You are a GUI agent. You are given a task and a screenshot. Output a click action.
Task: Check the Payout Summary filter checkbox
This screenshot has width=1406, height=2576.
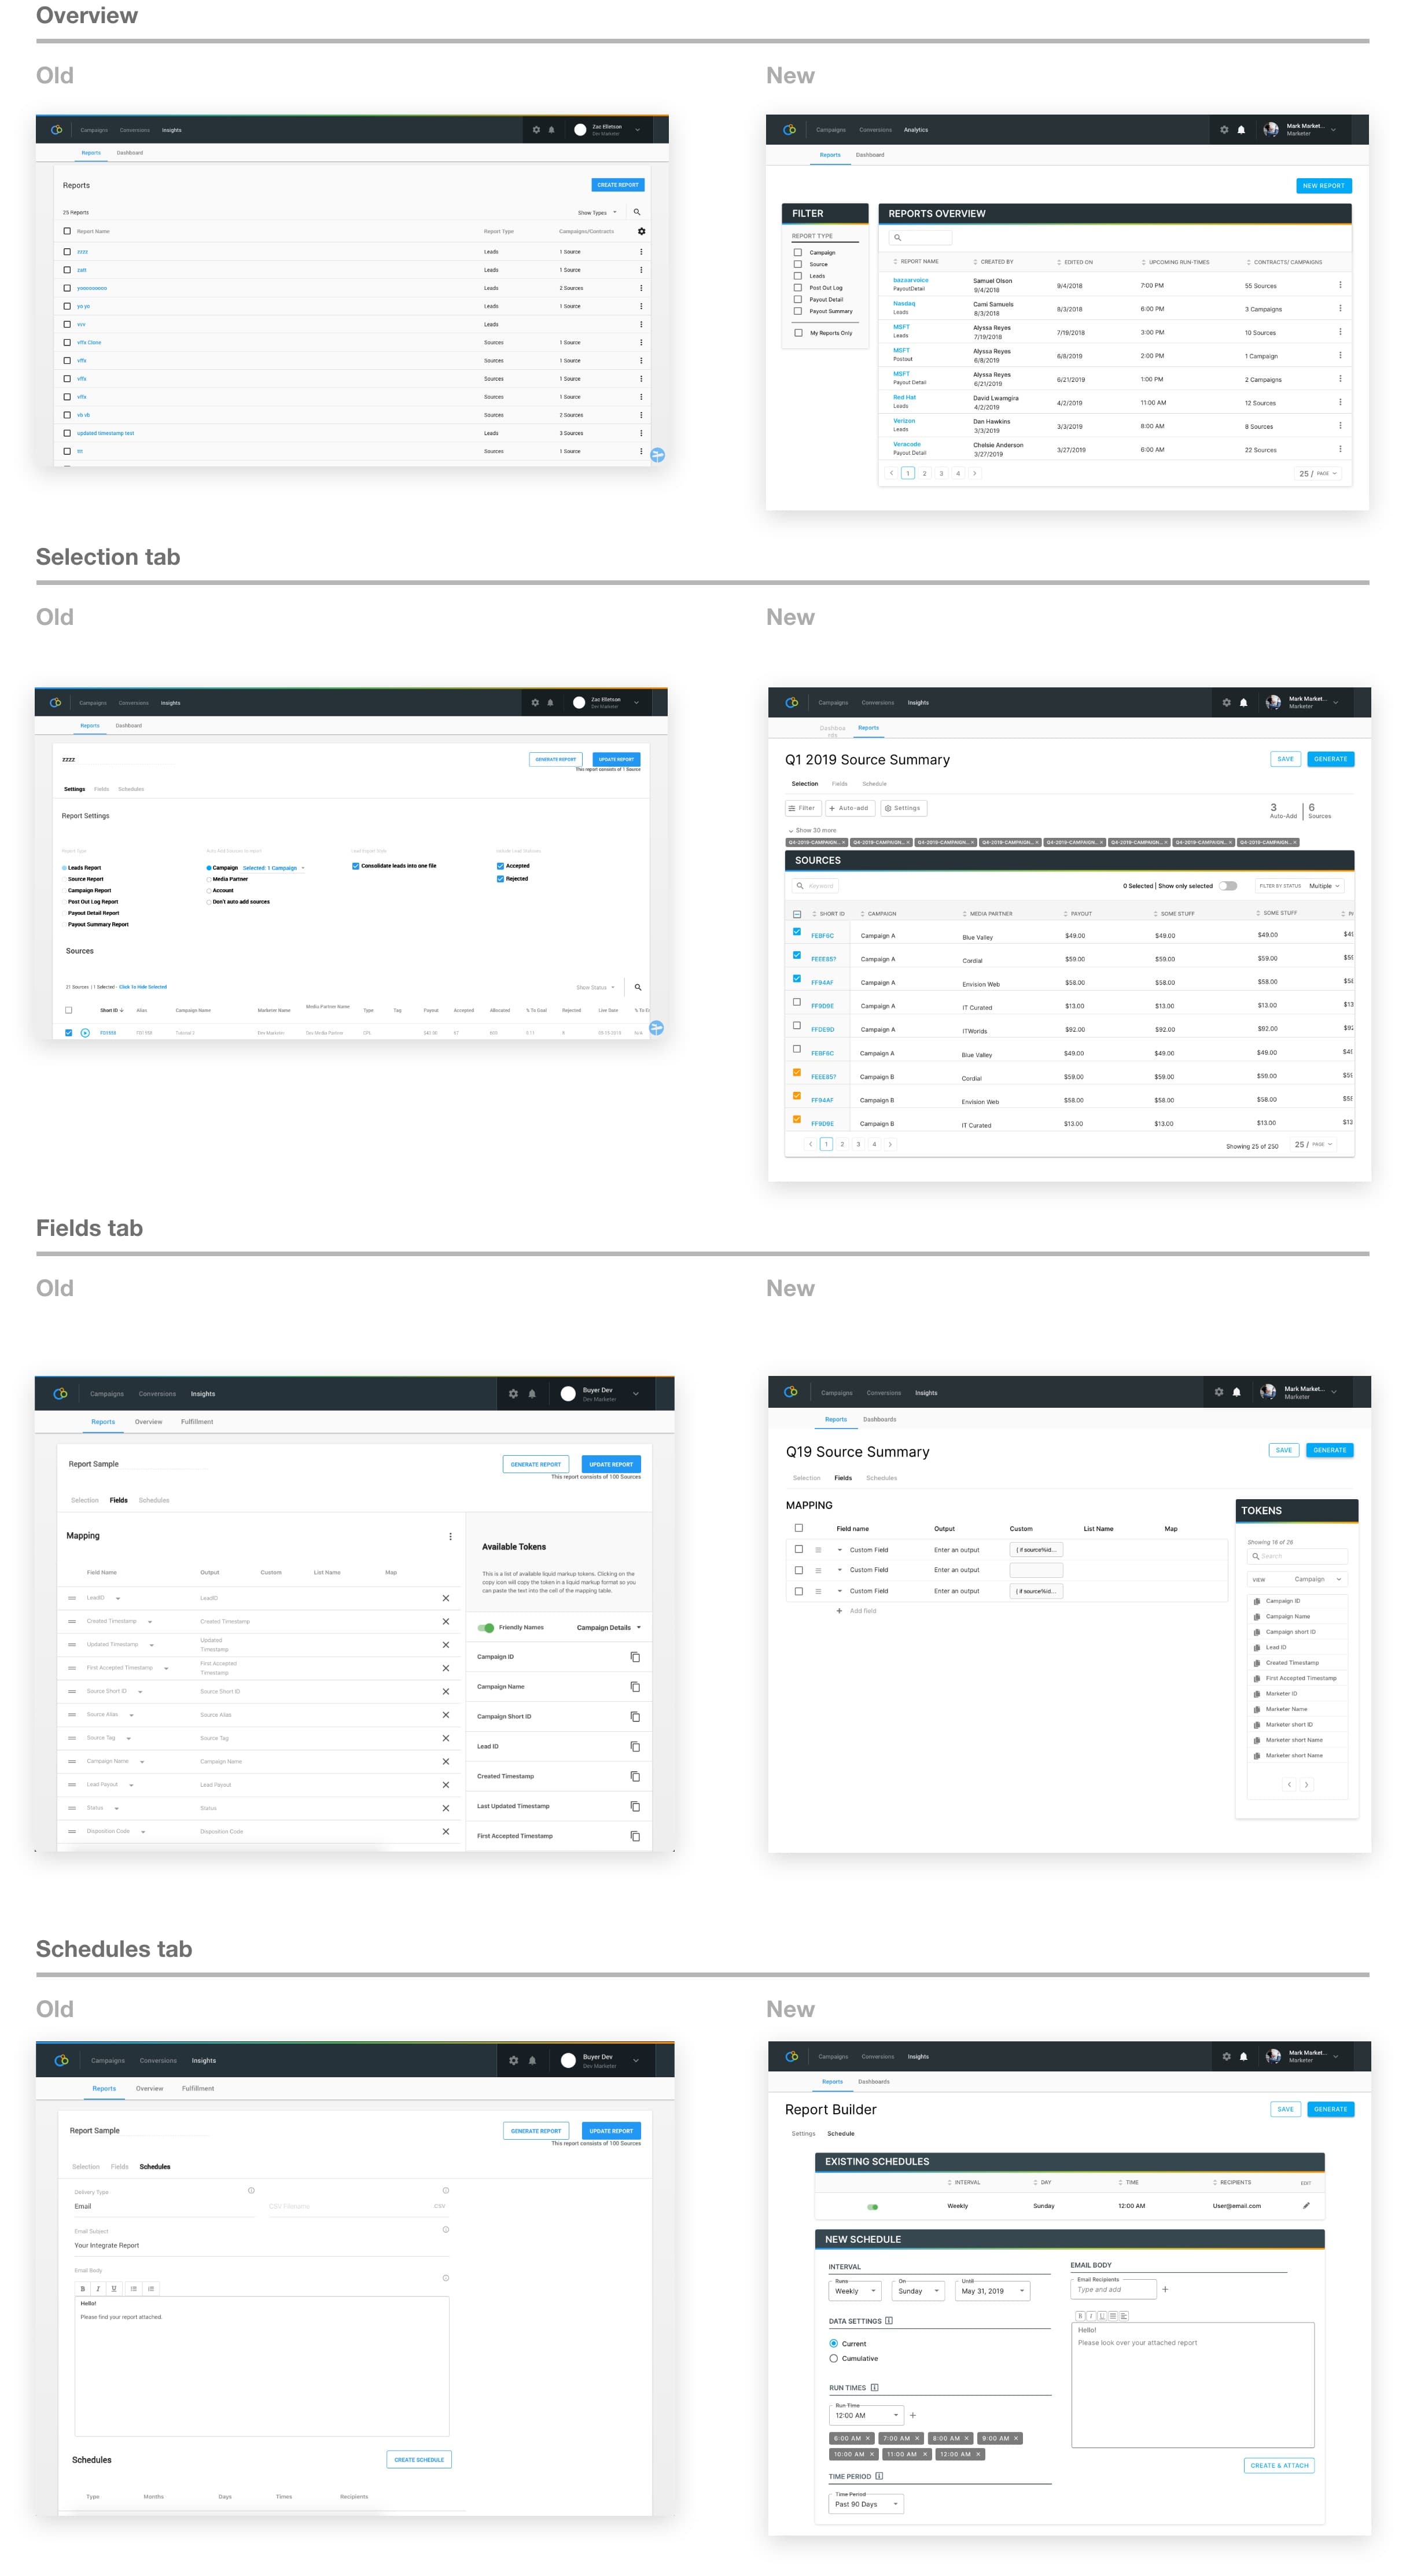798,311
